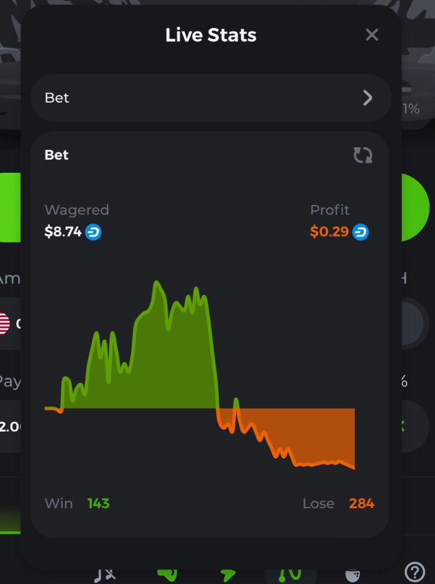Viewport: 435px width, 584px height.
Task: Click the Dash coin icon beside Profit amount
Action: point(361,232)
